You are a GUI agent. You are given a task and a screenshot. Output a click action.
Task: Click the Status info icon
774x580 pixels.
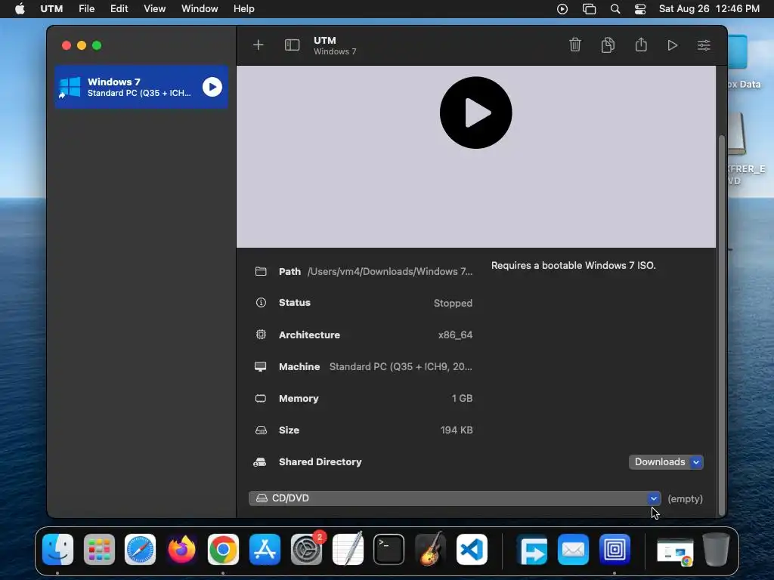(x=261, y=303)
